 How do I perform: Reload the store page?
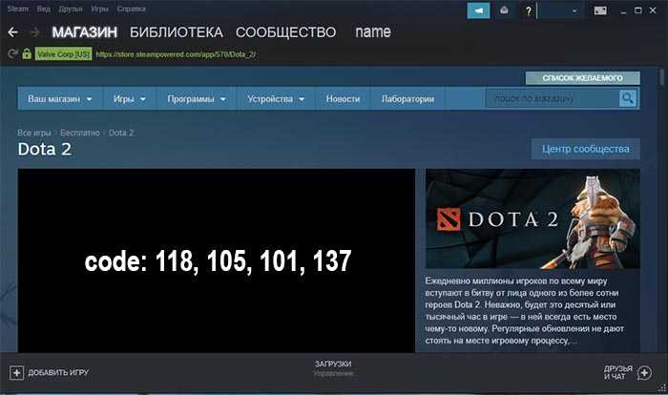(x=12, y=53)
